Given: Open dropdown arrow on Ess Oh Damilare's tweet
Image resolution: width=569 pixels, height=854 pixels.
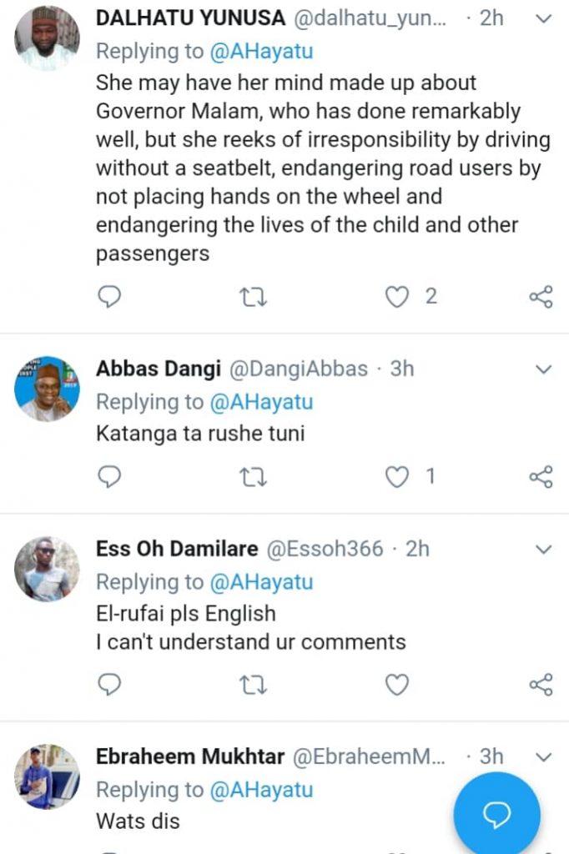Looking at the screenshot, I should (x=543, y=549).
